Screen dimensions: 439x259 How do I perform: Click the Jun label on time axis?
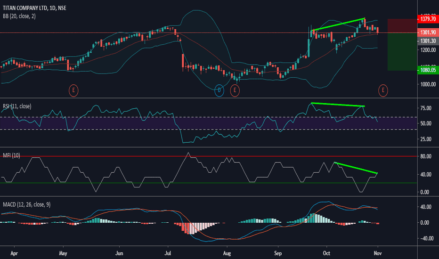pyautogui.click(x=119, y=253)
